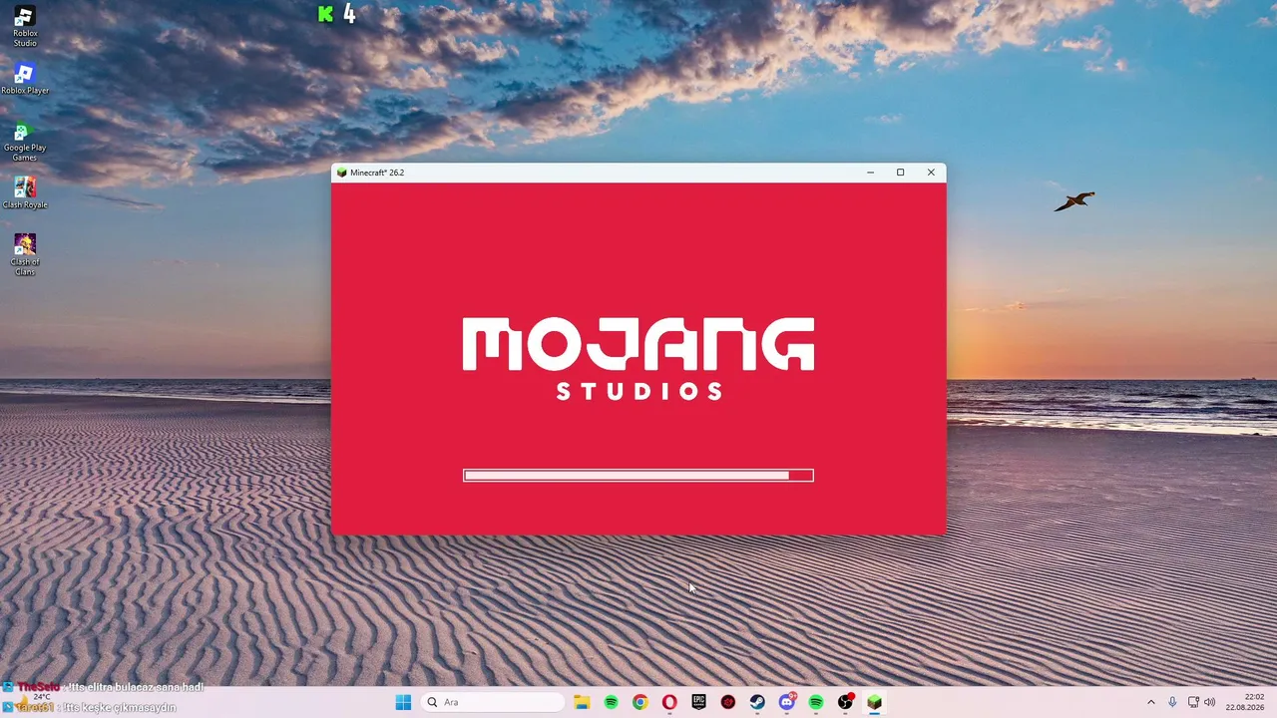Click the Minecraft grass block taskbar icon
This screenshot has width=1277, height=718.
(875, 702)
